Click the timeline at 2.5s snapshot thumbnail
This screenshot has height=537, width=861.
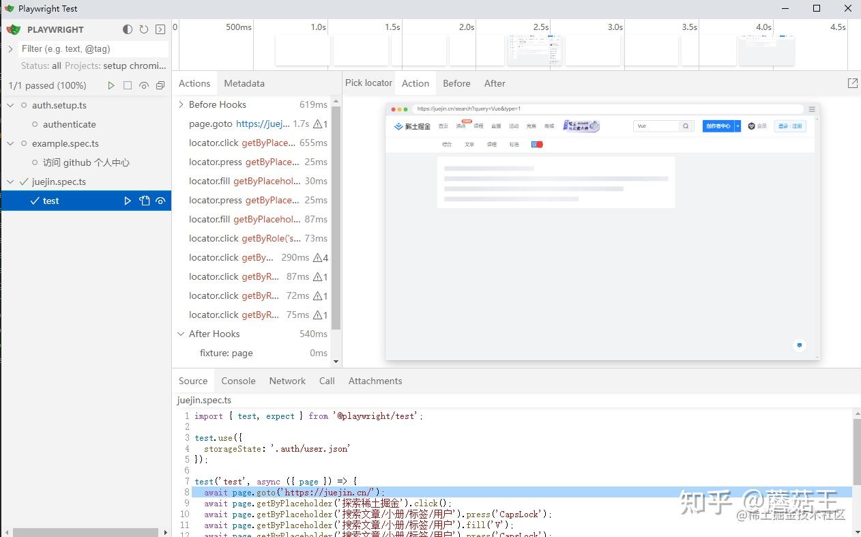point(535,50)
